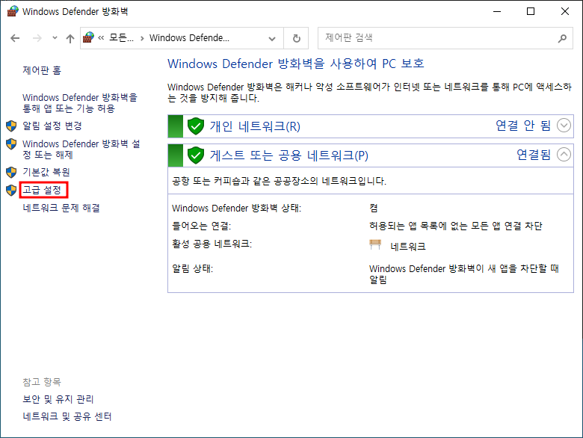This screenshot has height=438, width=583.
Task: Maximize the Windows Defender 방화벽 window
Action: 531,11
